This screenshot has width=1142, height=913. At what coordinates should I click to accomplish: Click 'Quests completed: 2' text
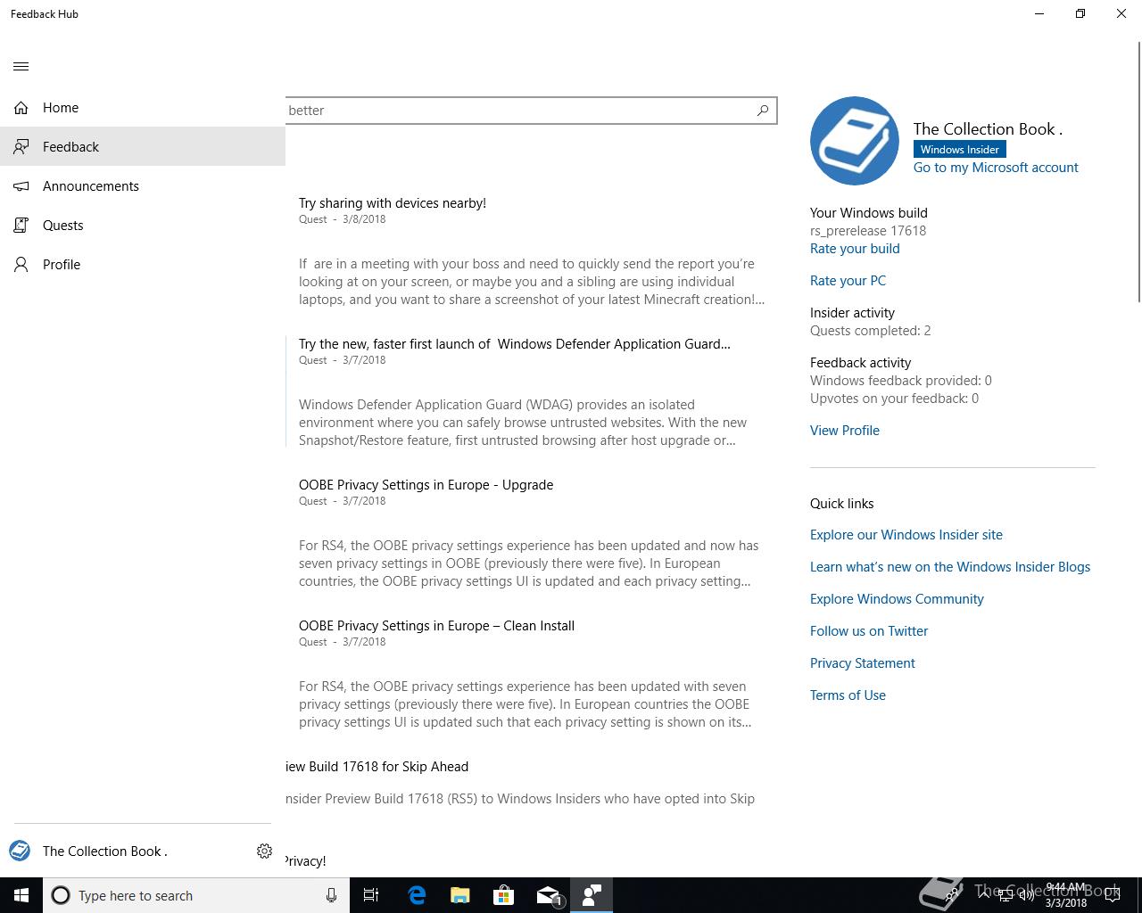coord(870,331)
